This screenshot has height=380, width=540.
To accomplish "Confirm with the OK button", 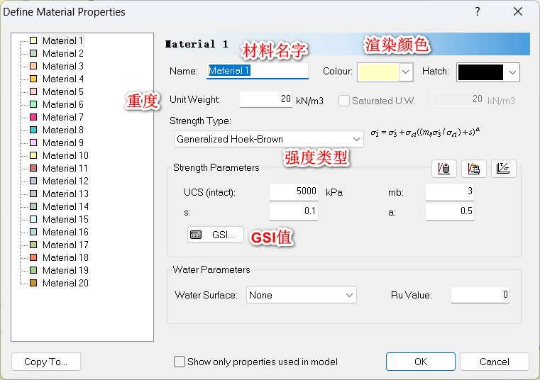I will 420,362.
